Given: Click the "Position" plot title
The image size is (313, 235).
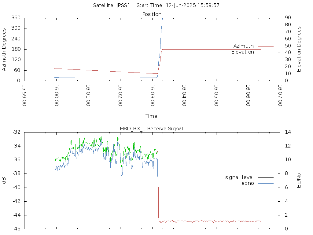Looking at the screenshot, I should pyautogui.click(x=152, y=14).
